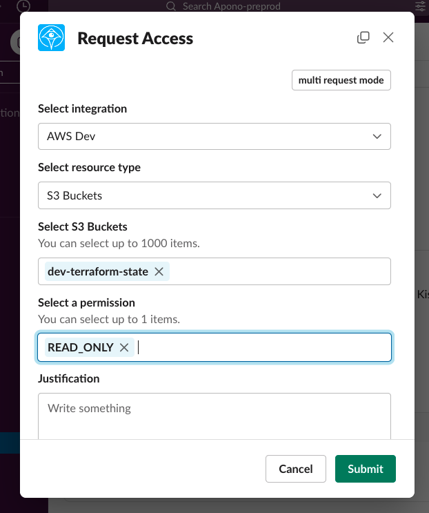
Task: Click the Request Access dialog title
Action: click(135, 39)
